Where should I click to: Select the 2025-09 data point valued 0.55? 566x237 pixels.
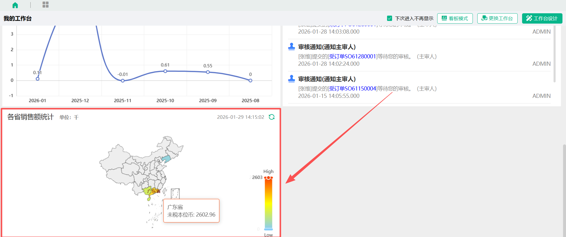pyautogui.click(x=208, y=72)
